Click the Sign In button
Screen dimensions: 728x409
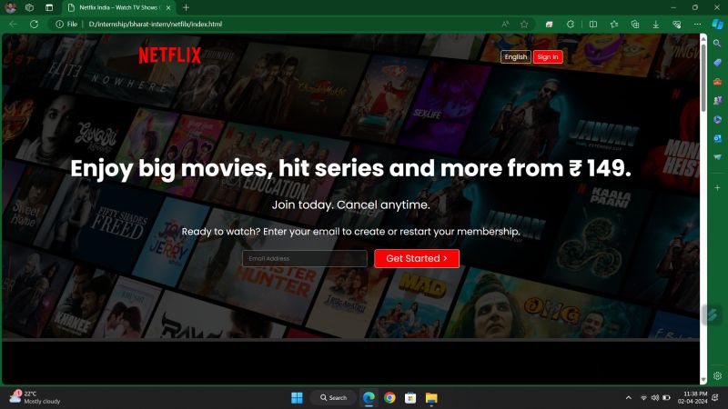548,56
